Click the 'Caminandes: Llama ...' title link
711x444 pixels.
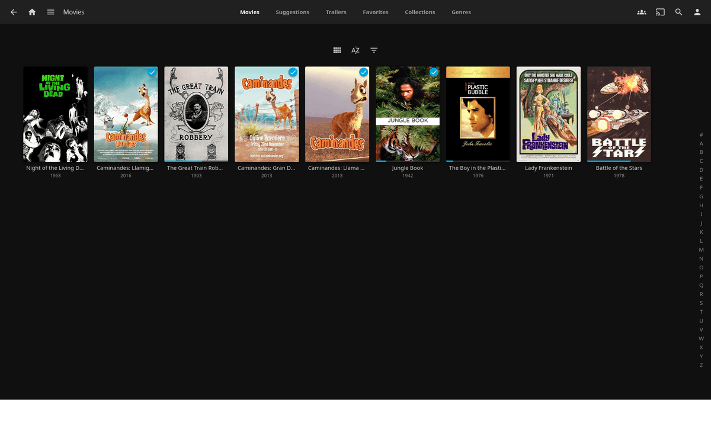337,168
